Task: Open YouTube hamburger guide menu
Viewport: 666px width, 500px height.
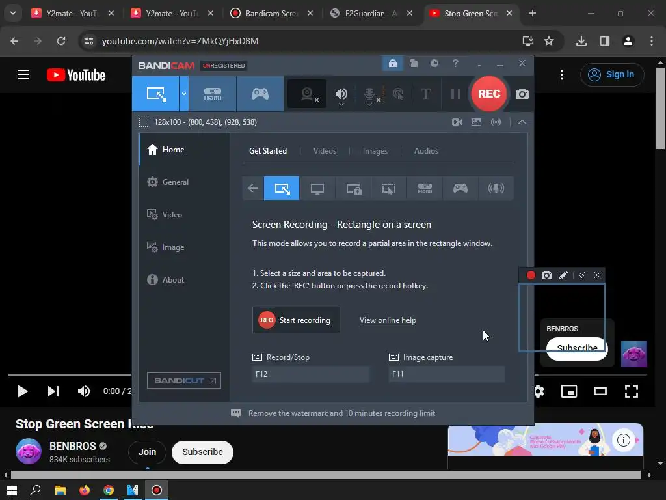Action: 23,75
